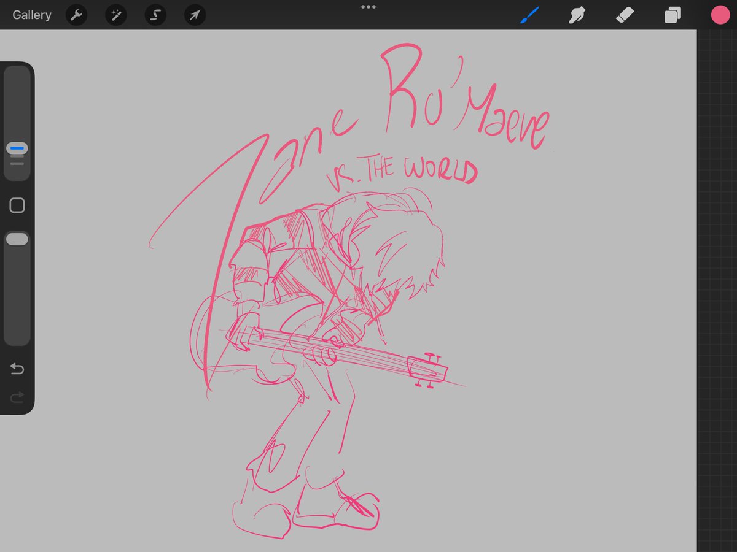
Task: Activate the Transform arrow tool
Action: click(195, 15)
